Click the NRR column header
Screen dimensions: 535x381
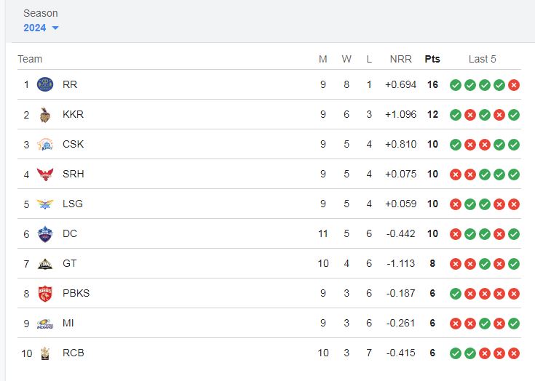point(401,59)
